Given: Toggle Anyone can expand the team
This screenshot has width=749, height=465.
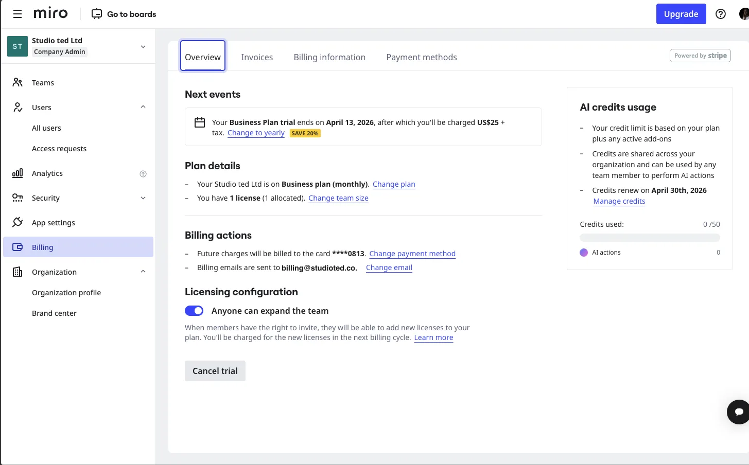Looking at the screenshot, I should [x=194, y=311].
